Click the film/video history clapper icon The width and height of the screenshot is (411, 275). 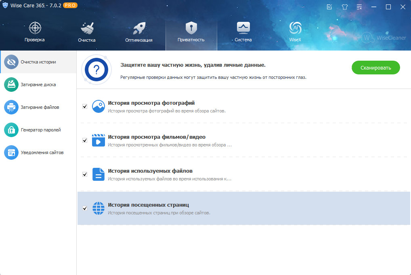[x=99, y=140]
